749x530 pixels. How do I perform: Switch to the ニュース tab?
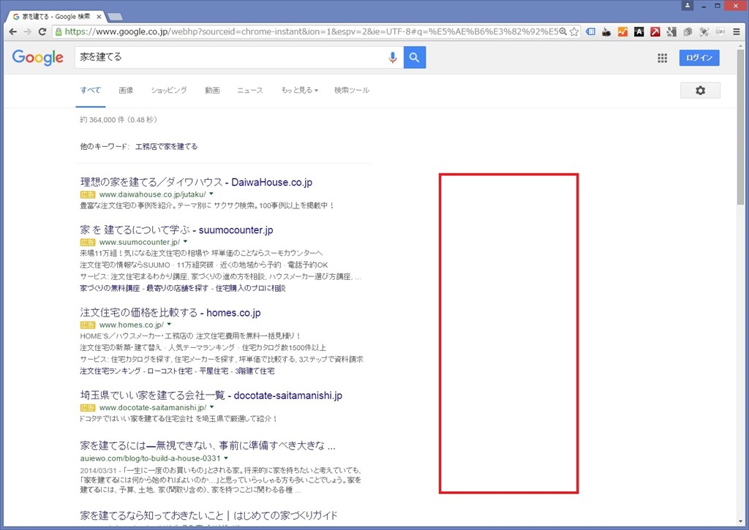click(249, 91)
